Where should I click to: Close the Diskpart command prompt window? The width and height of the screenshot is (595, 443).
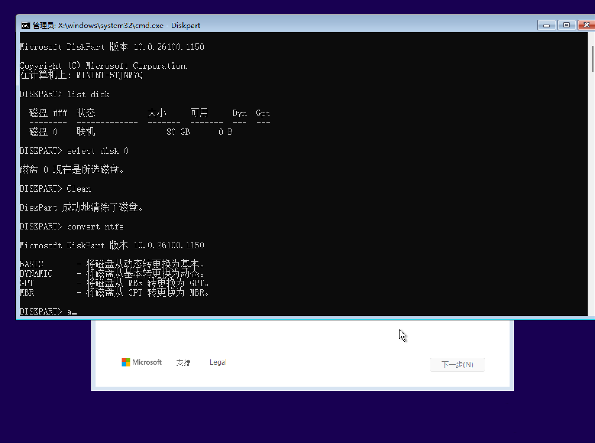pos(586,25)
